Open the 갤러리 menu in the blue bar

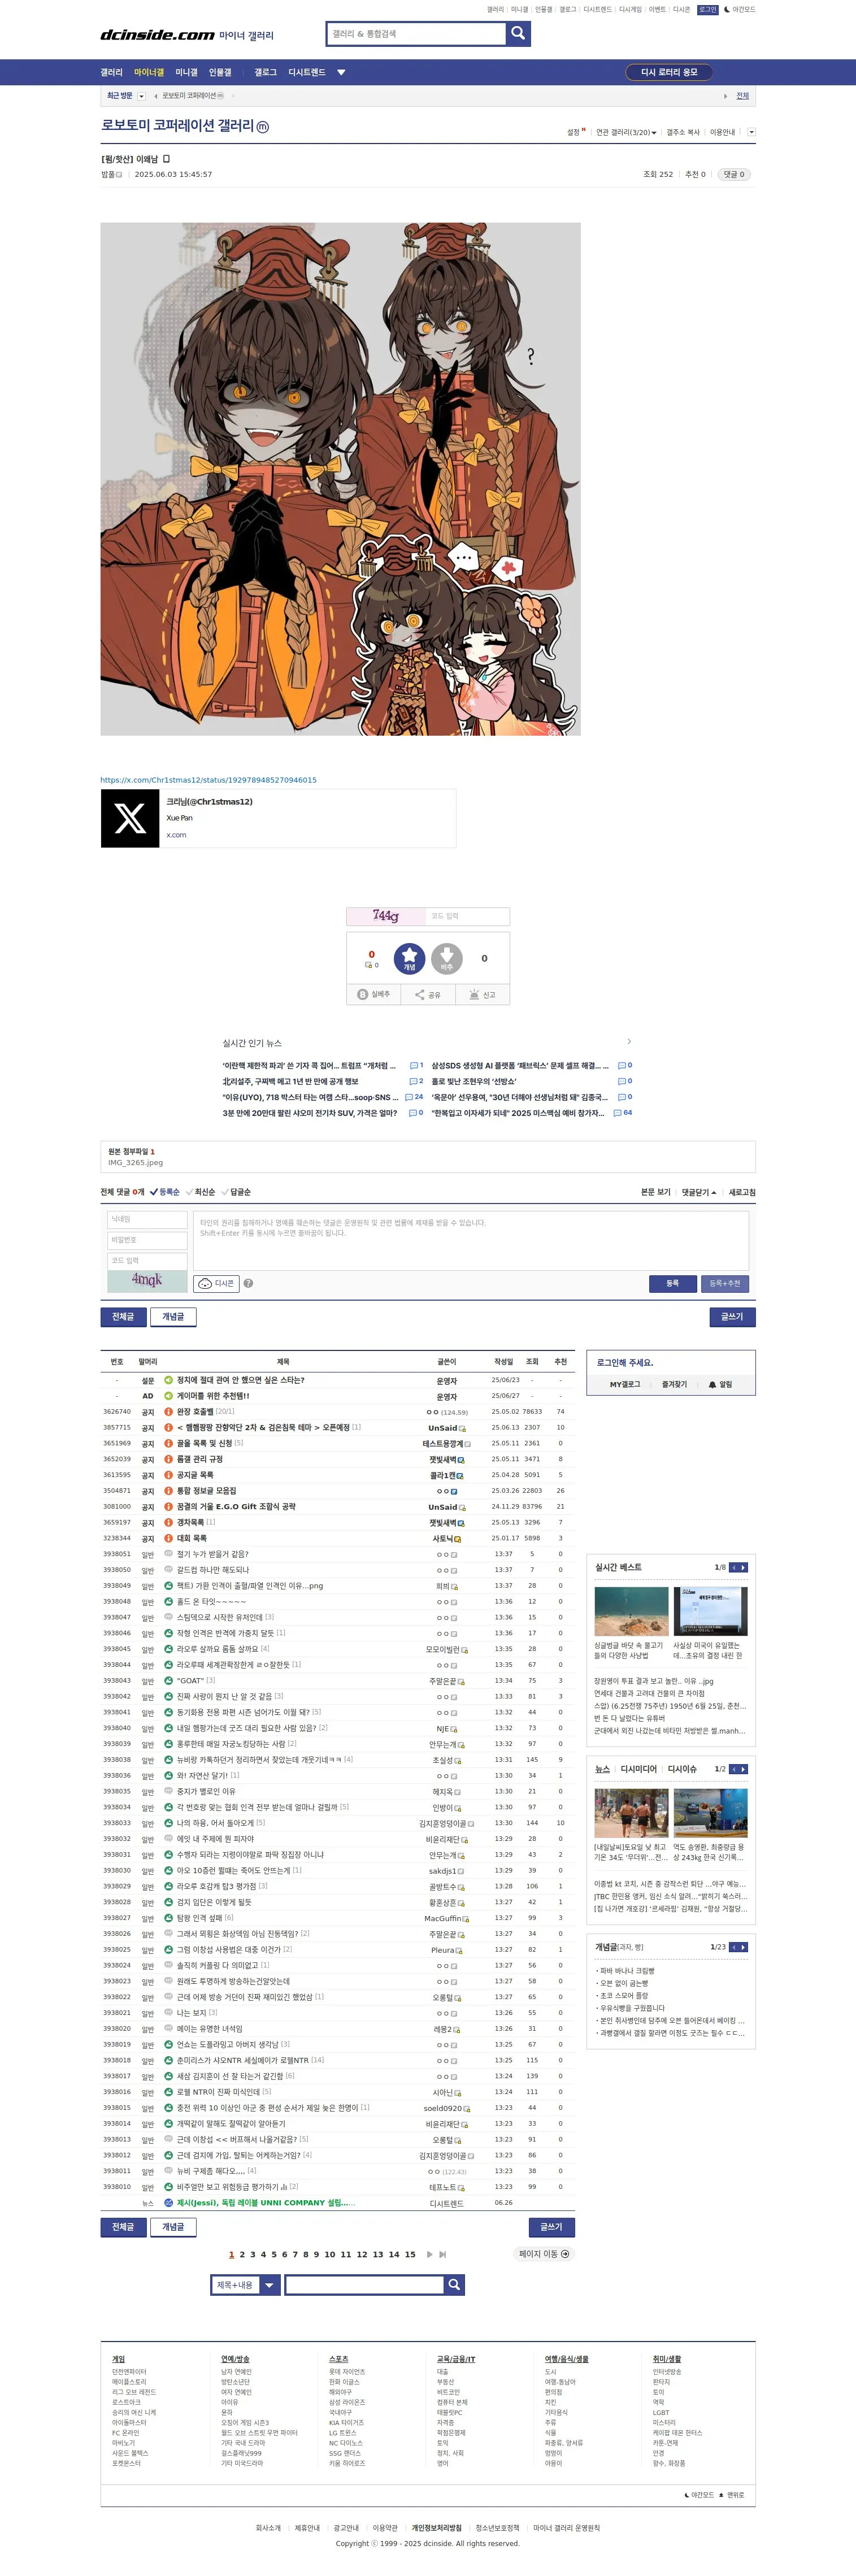click(x=111, y=72)
